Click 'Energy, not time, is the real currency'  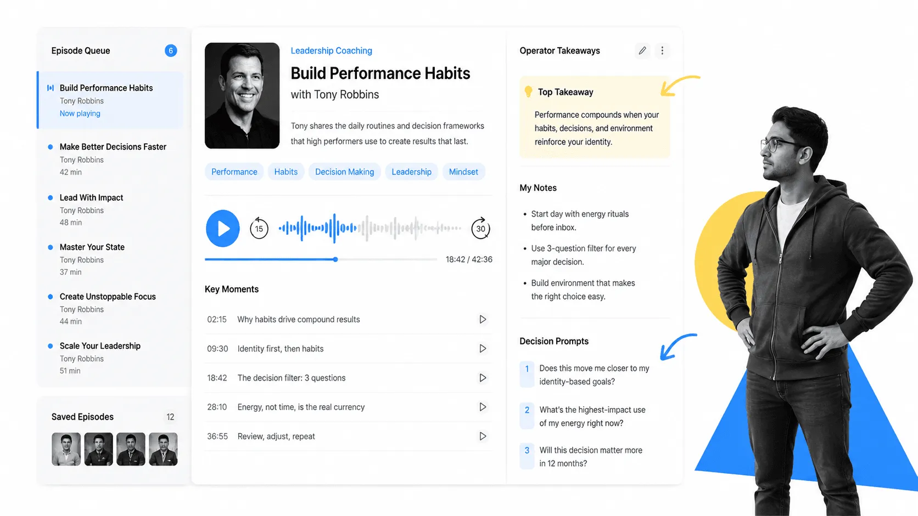coord(301,407)
